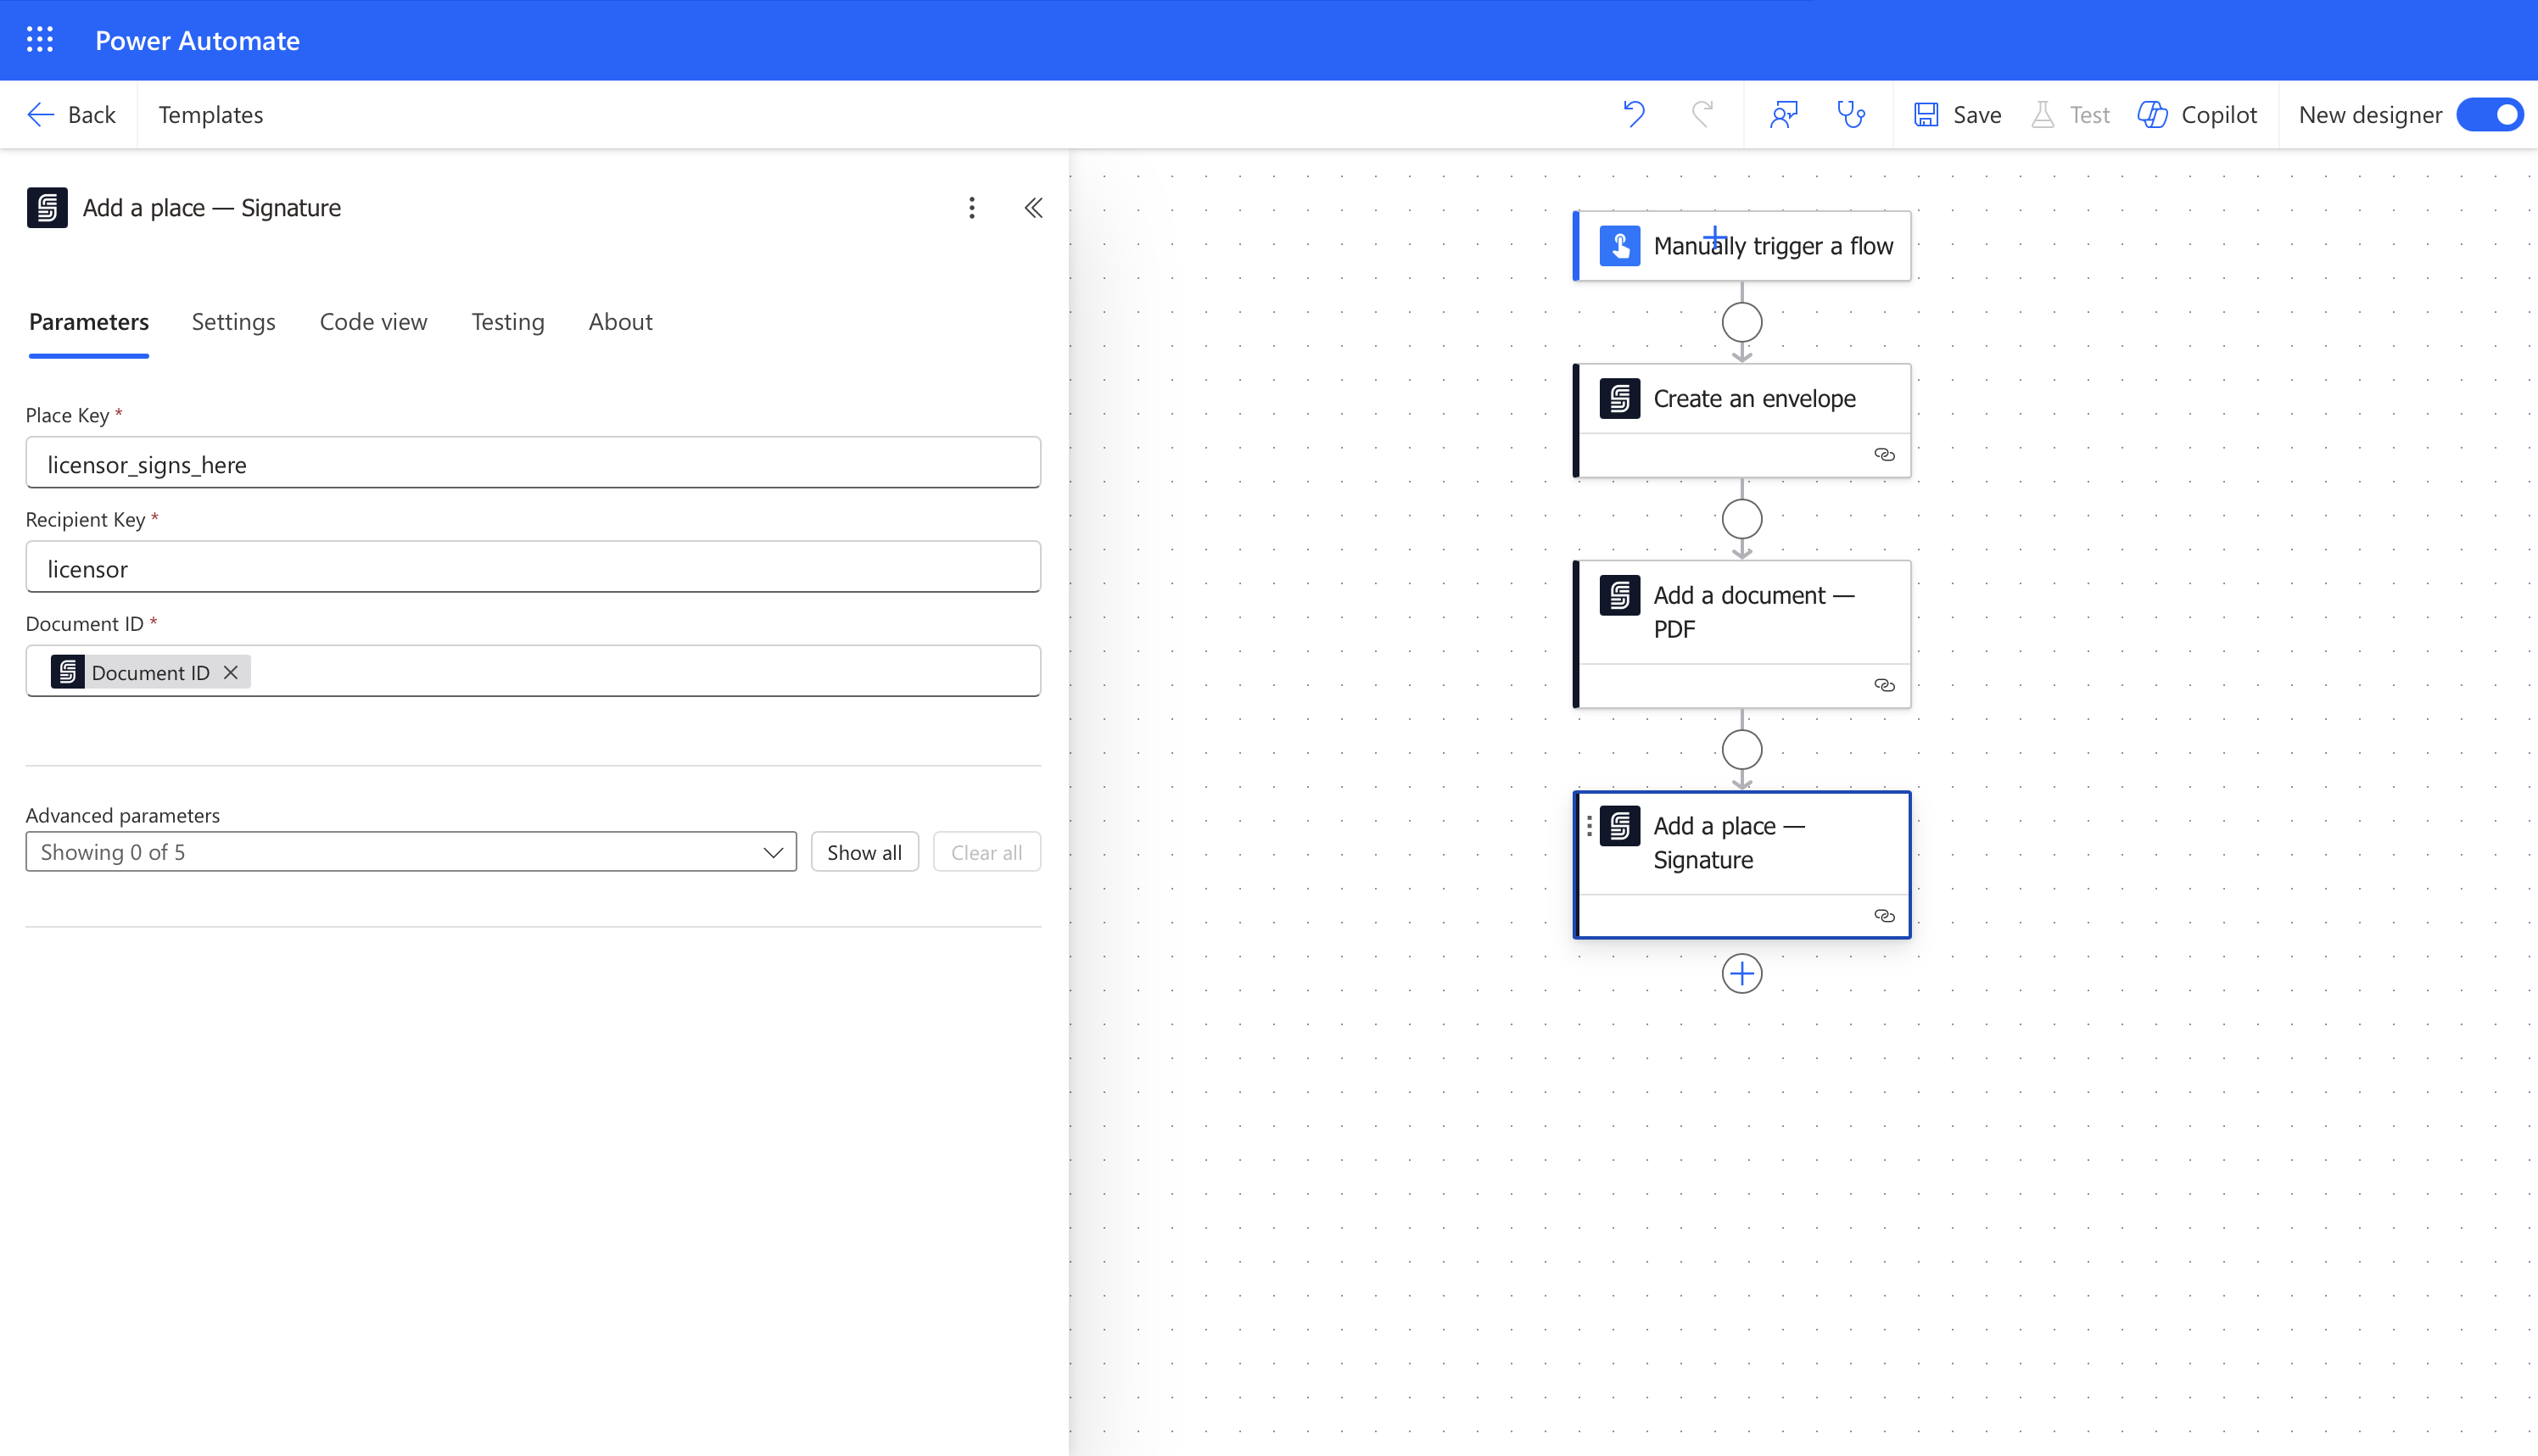Image resolution: width=2538 pixels, height=1456 pixels.
Task: Insert step after Add a document — PDF
Action: tap(1742, 750)
